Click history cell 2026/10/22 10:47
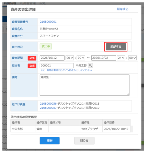Viewport: 148px width, 153px height. point(116,129)
